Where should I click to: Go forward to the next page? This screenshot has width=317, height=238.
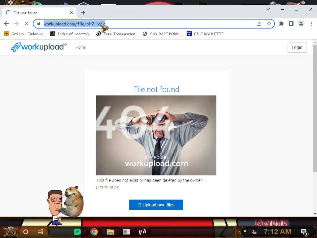[x=16, y=24]
